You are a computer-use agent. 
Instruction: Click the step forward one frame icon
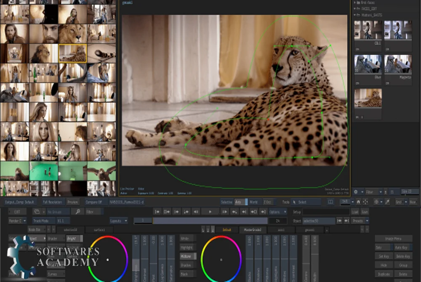pos(224,212)
